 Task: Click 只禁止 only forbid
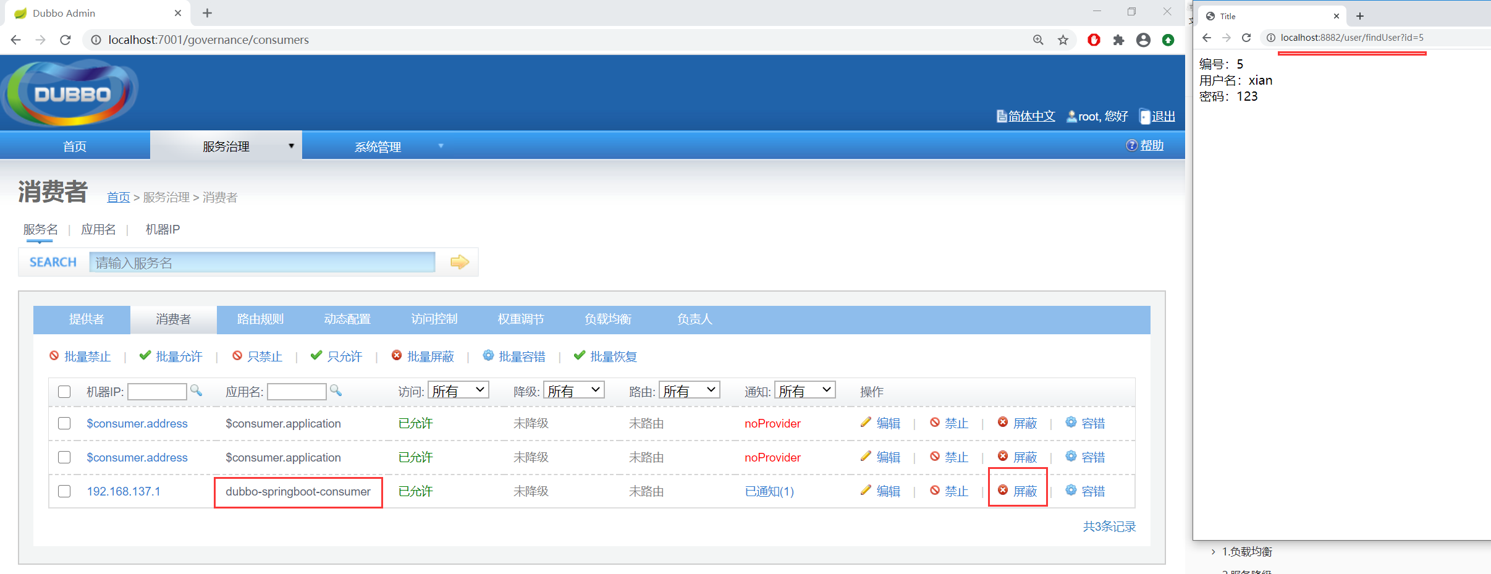(x=258, y=356)
